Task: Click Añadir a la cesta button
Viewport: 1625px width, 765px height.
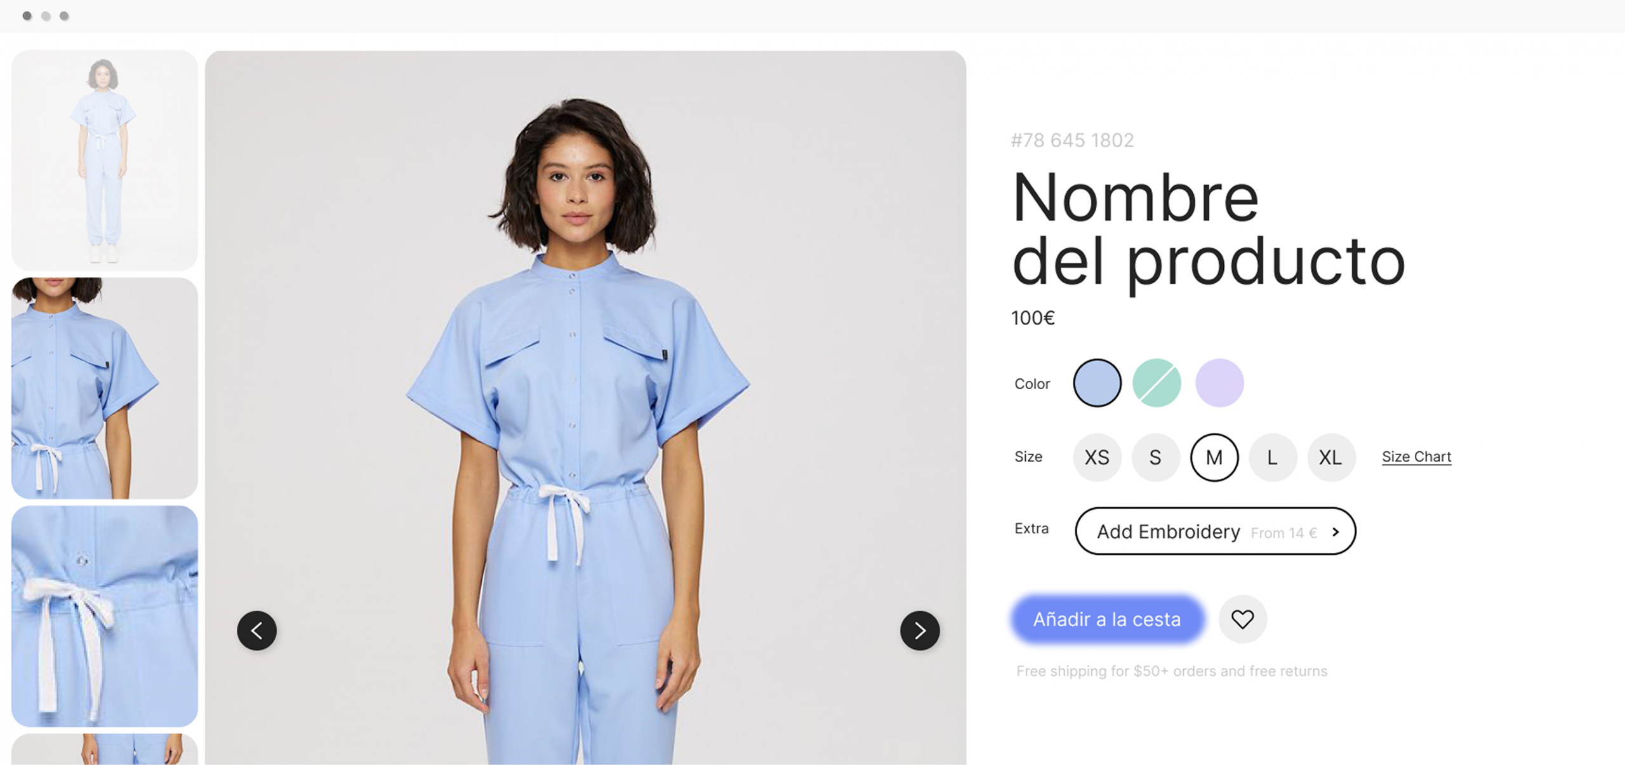Action: (x=1107, y=619)
